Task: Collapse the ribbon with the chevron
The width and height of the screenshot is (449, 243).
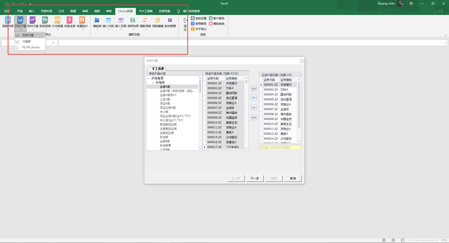Action: [x=446, y=35]
